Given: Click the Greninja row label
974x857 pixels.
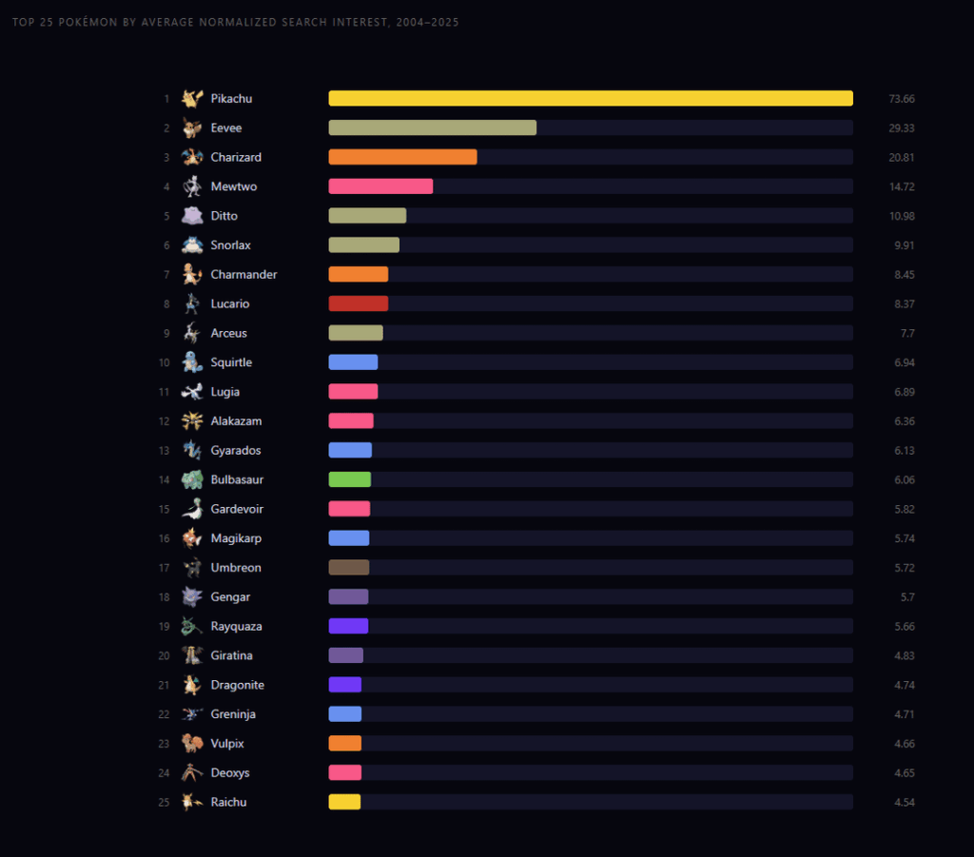Looking at the screenshot, I should click(233, 713).
